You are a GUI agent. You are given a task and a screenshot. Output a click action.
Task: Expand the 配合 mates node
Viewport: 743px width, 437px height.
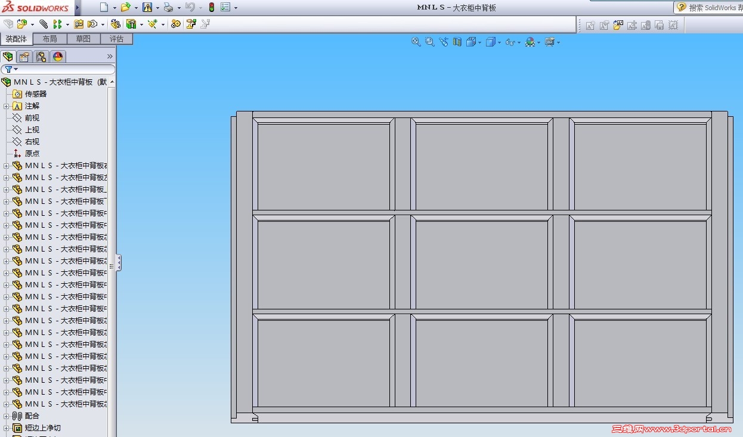[7, 416]
